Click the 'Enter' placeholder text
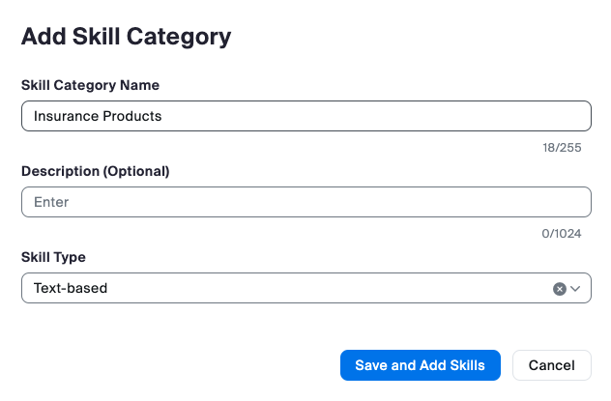Viewport: 611px width, 401px height. coord(51,202)
